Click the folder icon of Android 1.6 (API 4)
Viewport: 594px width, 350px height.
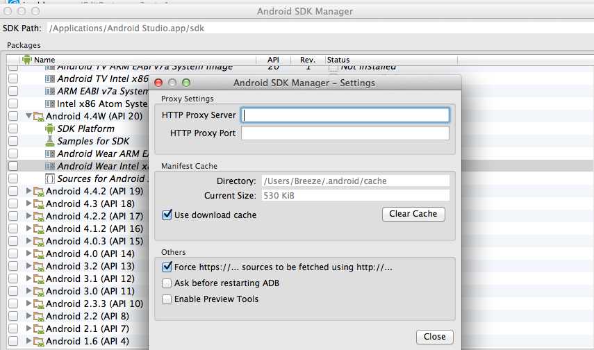click(39, 342)
